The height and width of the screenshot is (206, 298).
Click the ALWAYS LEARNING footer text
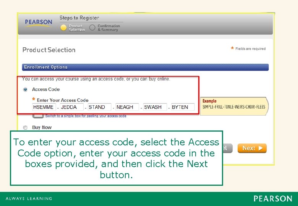point(29,199)
